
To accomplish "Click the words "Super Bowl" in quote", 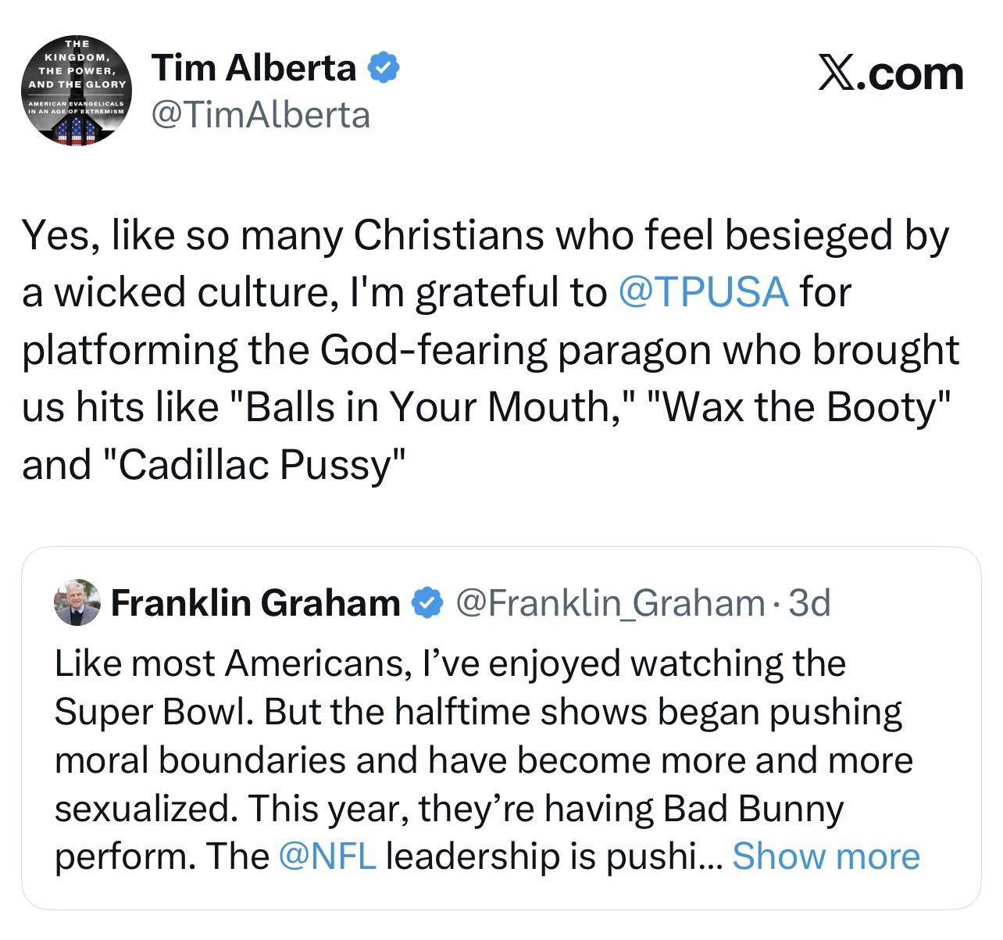I will [x=152, y=711].
